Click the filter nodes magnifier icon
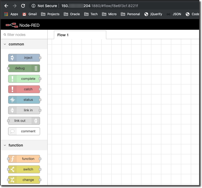 click(x=5, y=35)
